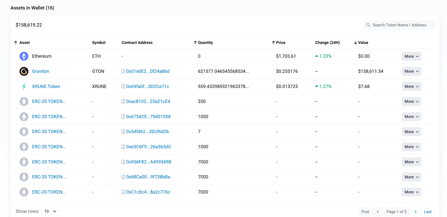Click the contract document icon for XRUNE address
The height and width of the screenshot is (217, 447).
coord(123,86)
